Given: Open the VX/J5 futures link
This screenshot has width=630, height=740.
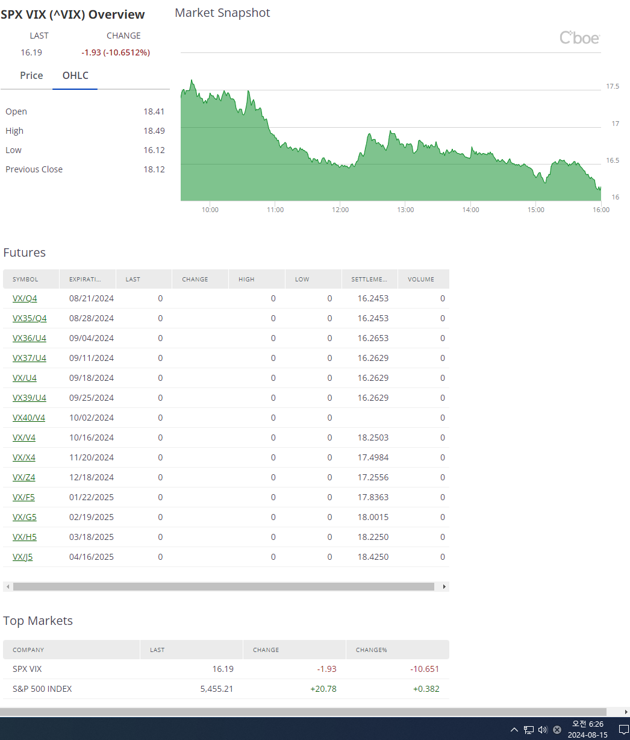Looking at the screenshot, I should pyautogui.click(x=23, y=557).
